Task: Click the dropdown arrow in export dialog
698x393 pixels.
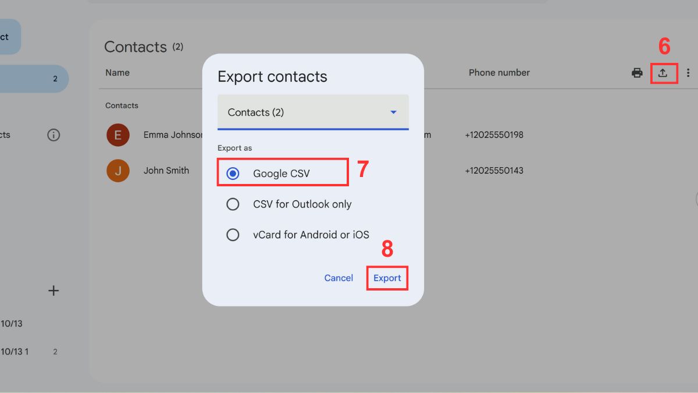Action: pos(394,112)
